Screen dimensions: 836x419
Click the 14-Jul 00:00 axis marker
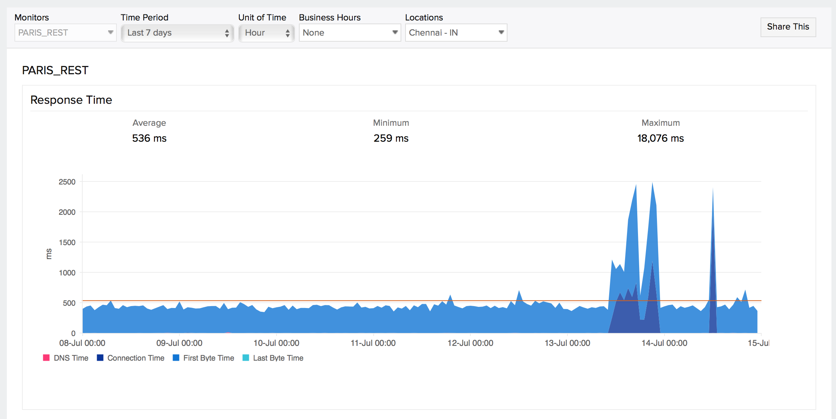tap(664, 343)
